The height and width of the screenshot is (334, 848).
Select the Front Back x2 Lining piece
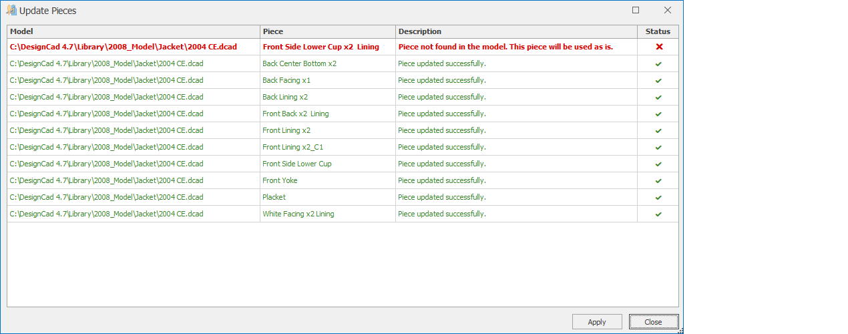coord(295,114)
